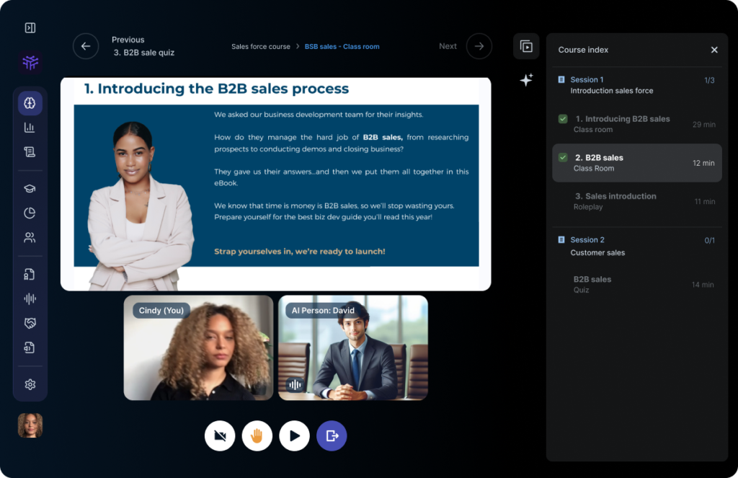Select lesson 2. B2B sales Class Room

[637, 163]
